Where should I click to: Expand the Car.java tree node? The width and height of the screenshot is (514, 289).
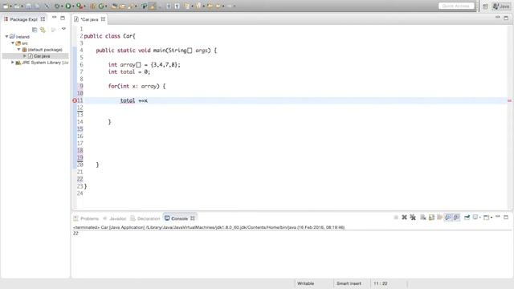tap(25, 56)
